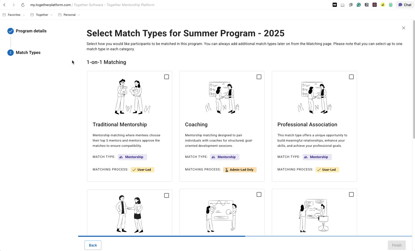The width and height of the screenshot is (415, 251).
Task: Select the Match Types step
Action: point(28,53)
